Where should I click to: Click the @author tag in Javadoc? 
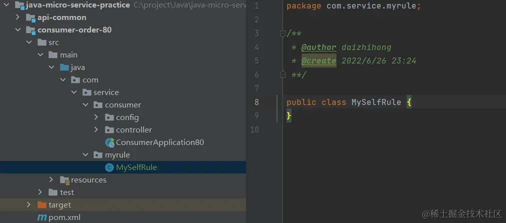point(319,47)
